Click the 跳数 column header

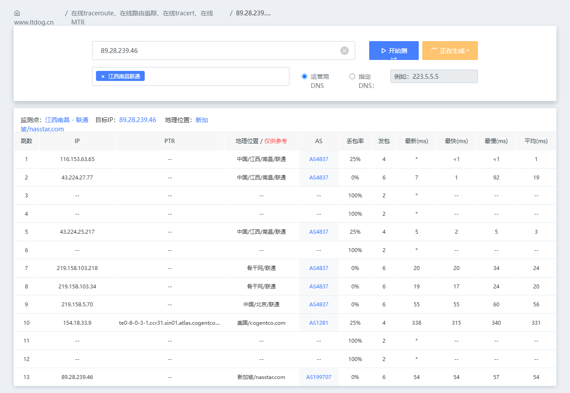pos(26,141)
